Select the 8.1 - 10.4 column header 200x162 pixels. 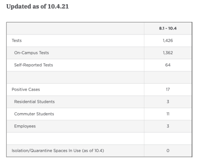point(168,28)
